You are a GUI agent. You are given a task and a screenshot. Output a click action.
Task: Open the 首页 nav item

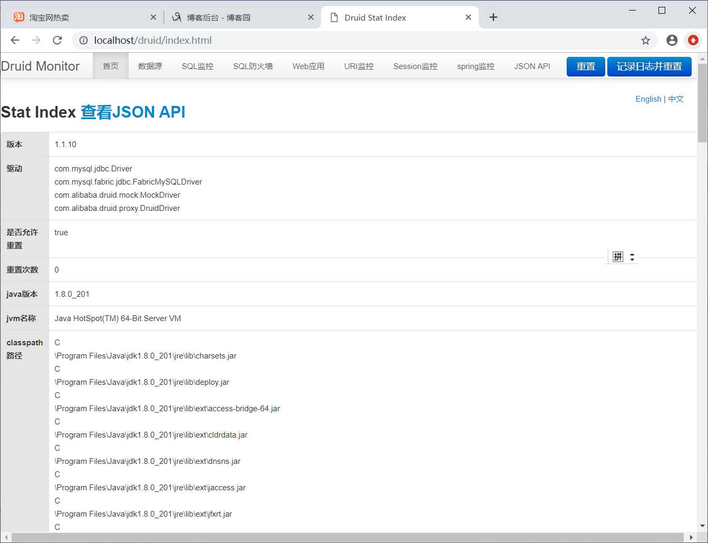(111, 66)
